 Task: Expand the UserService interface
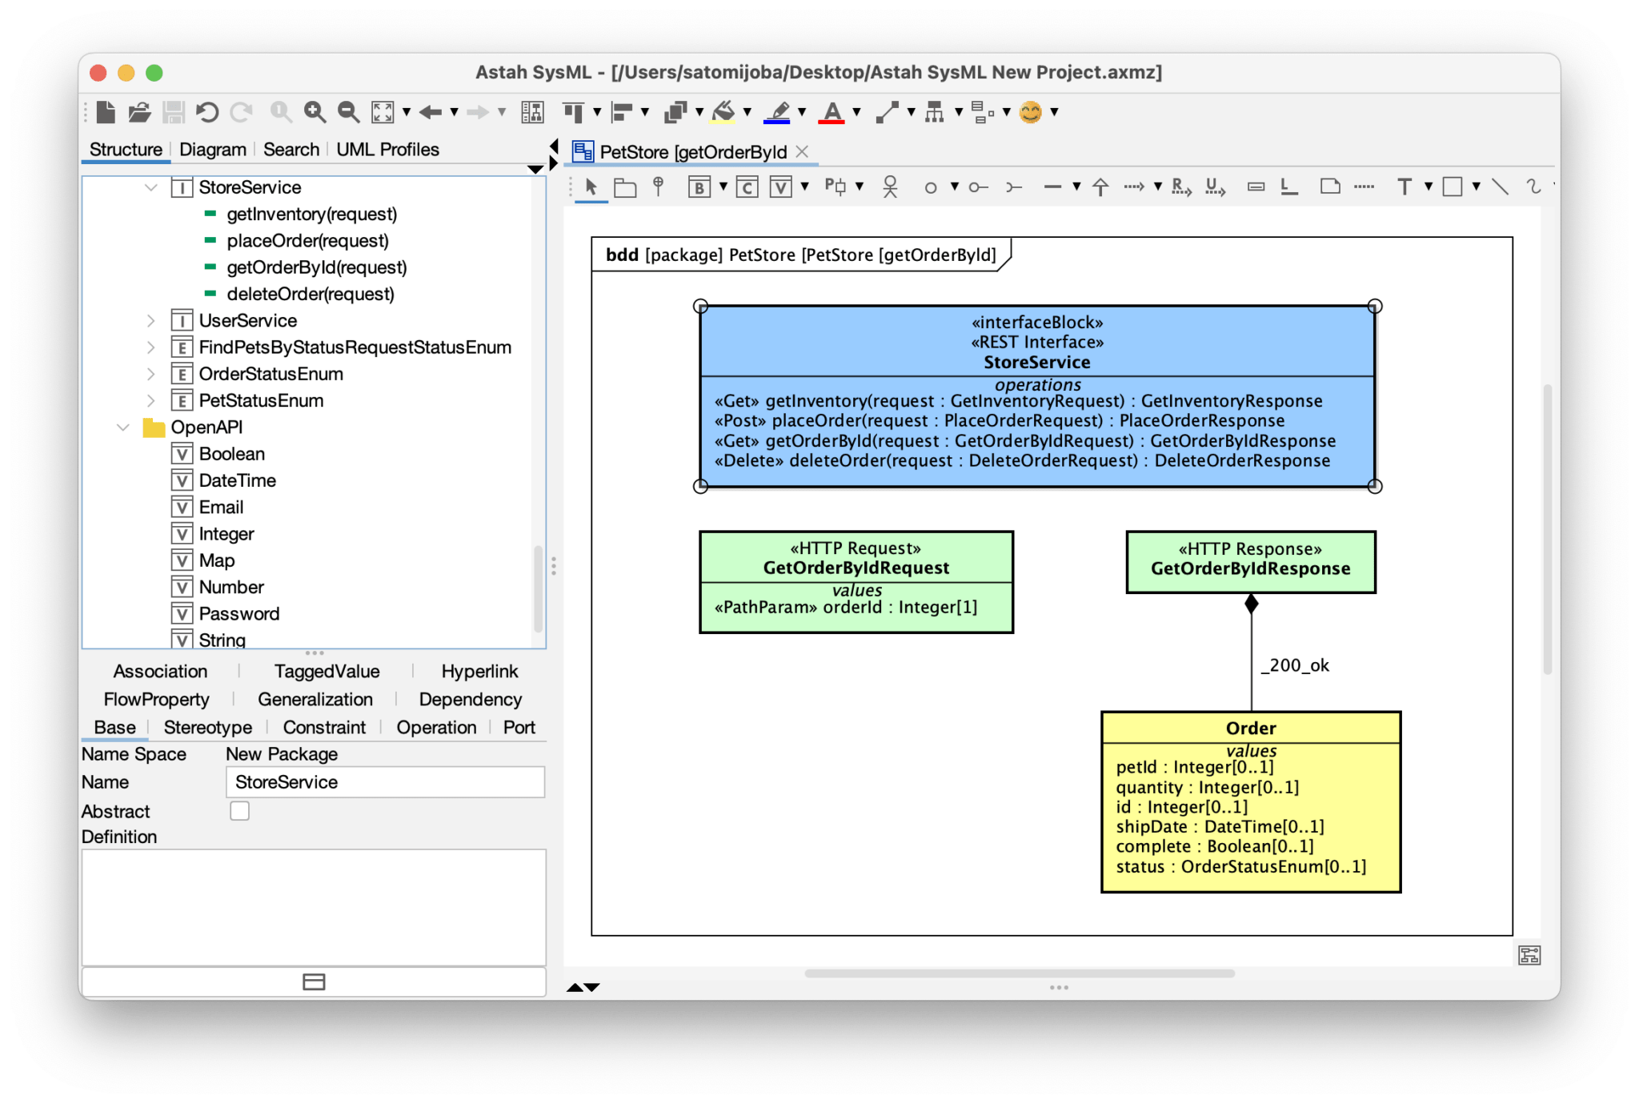click(152, 320)
